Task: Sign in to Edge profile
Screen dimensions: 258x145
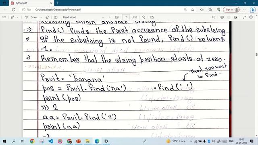Action: tap(231, 10)
